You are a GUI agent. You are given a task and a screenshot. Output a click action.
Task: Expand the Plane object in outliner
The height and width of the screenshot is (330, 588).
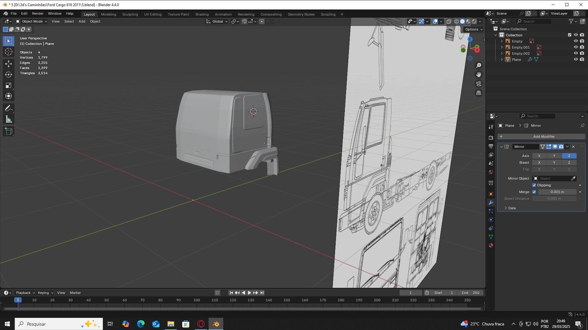[x=502, y=60]
